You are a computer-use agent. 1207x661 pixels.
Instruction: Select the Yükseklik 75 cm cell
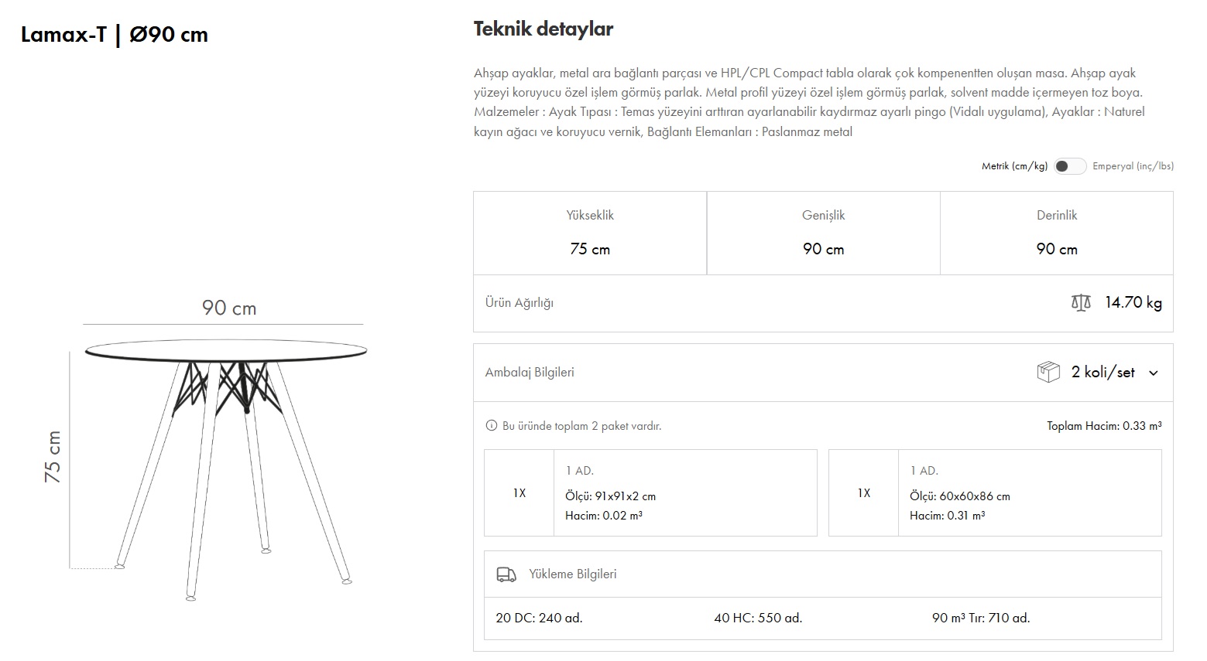590,233
